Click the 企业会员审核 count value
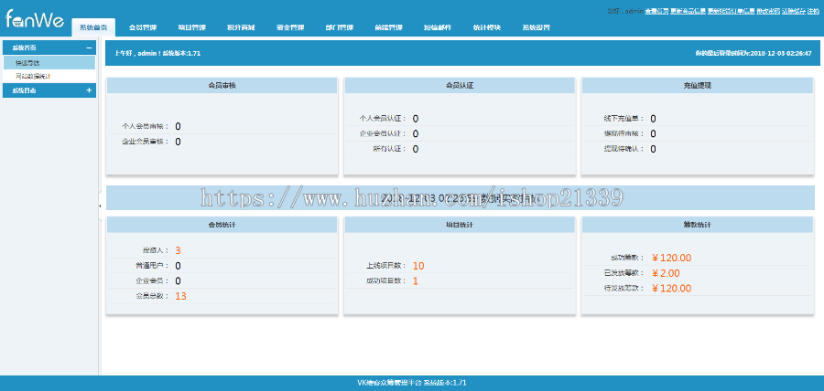The image size is (824, 391). [179, 142]
